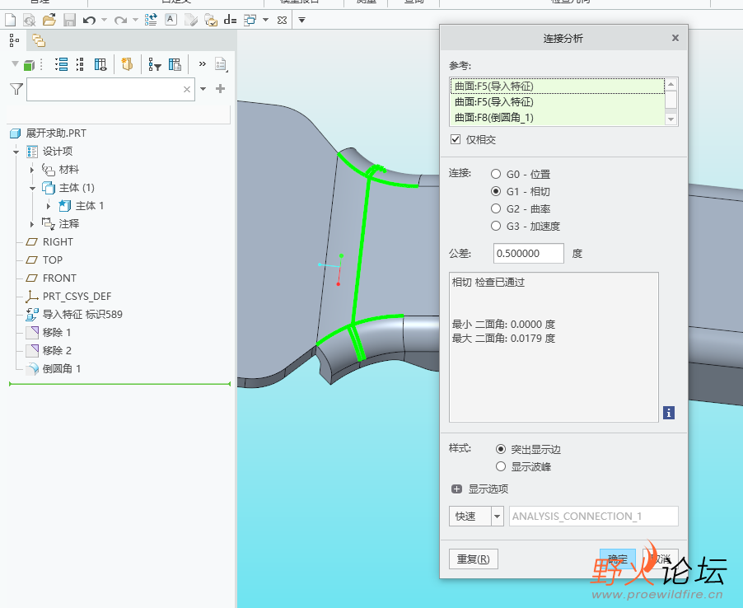Open a file with the folder icon
Viewport: 743px width, 608px height.
49,19
